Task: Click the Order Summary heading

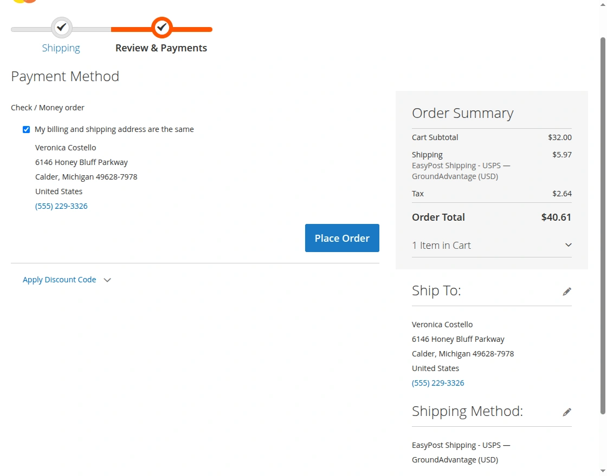Action: coord(463,113)
